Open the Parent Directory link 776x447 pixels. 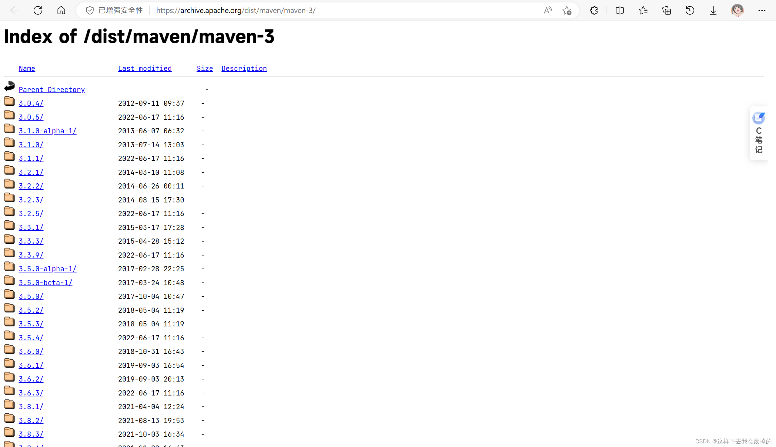pos(52,90)
